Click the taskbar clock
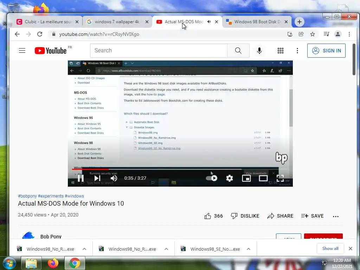The height and width of the screenshot is (270, 360). [342, 263]
